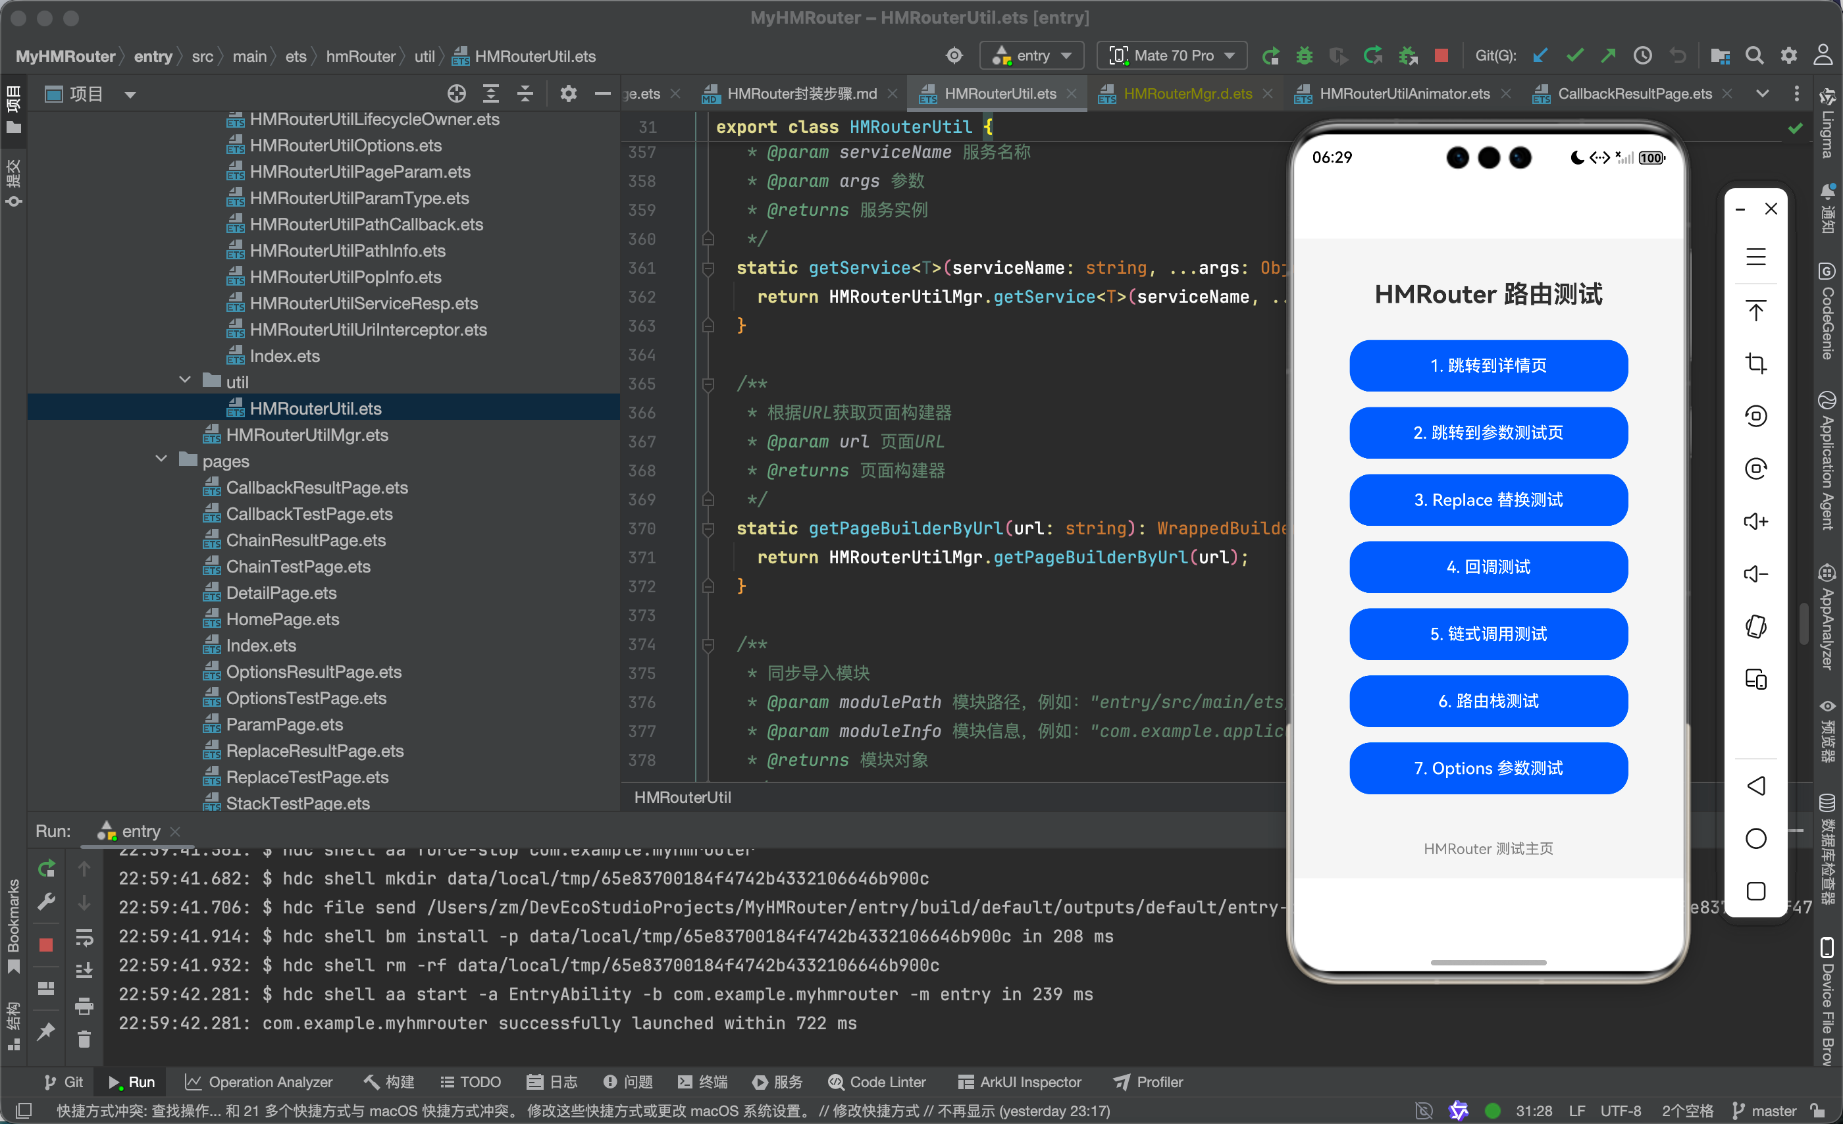
Task: Tap the 4. 回调测试 button
Action: pos(1488,567)
